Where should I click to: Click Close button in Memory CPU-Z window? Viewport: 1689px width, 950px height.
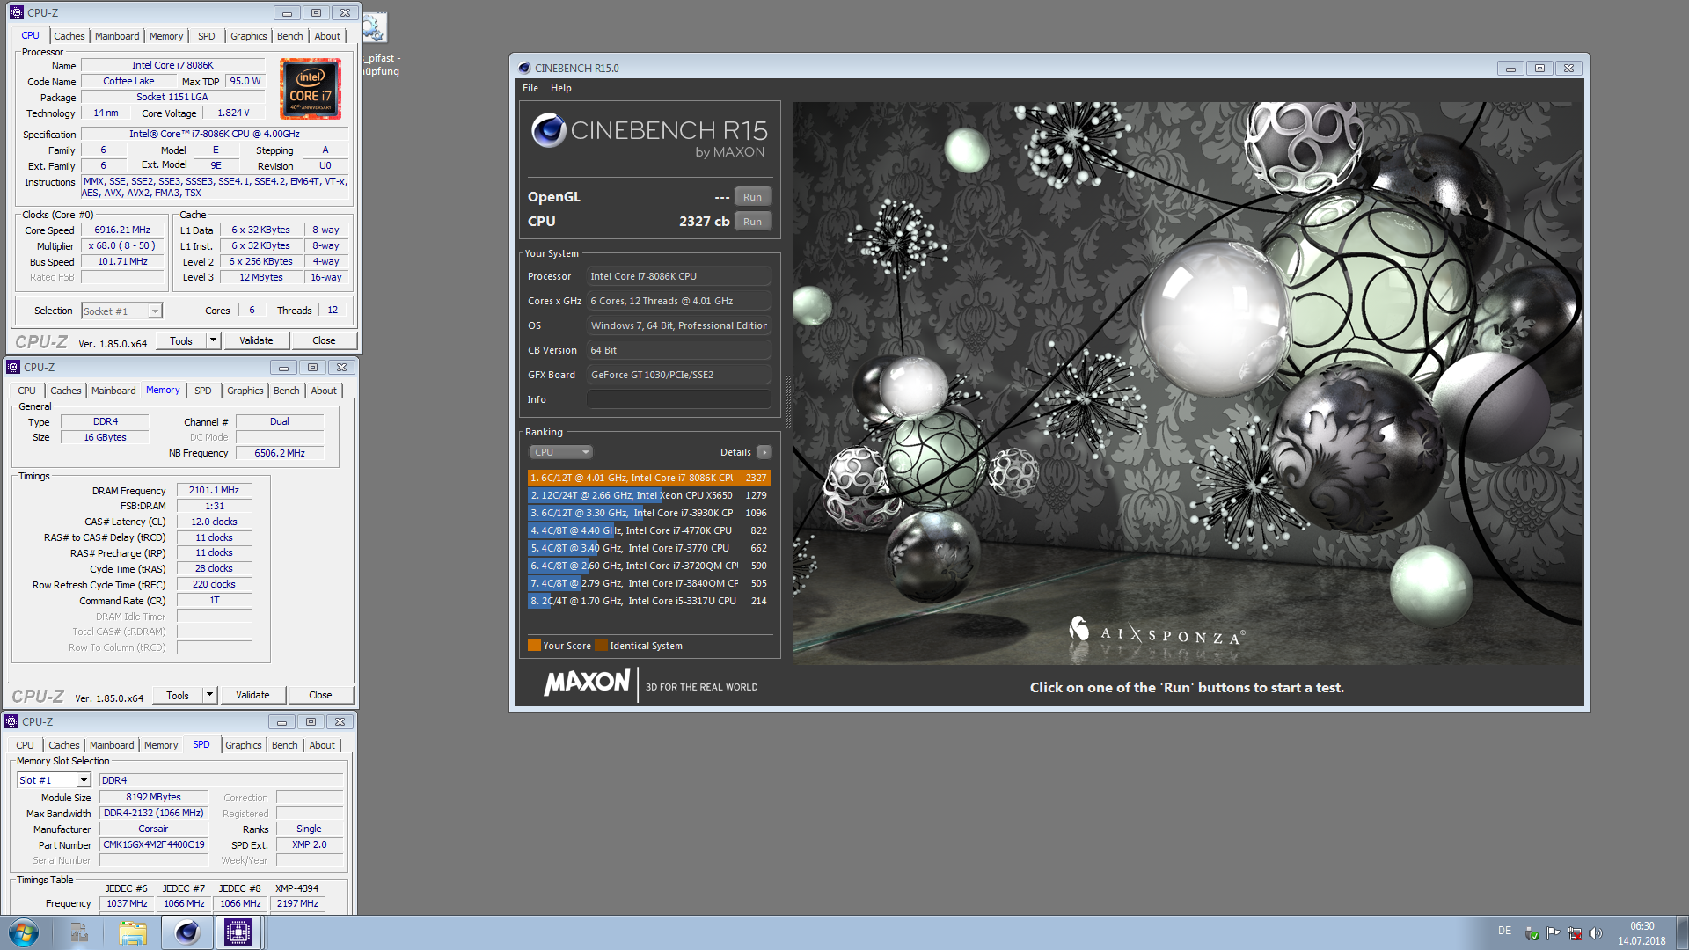(320, 695)
